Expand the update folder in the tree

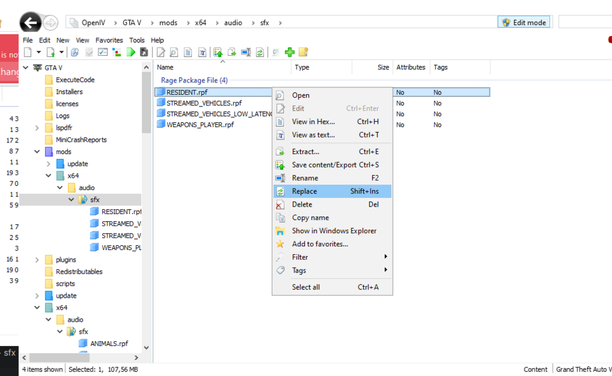[x=48, y=163]
